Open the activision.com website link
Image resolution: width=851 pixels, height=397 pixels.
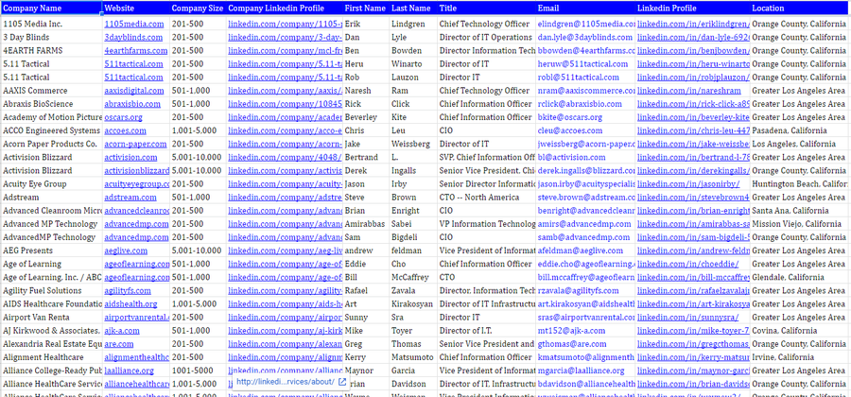(130, 157)
